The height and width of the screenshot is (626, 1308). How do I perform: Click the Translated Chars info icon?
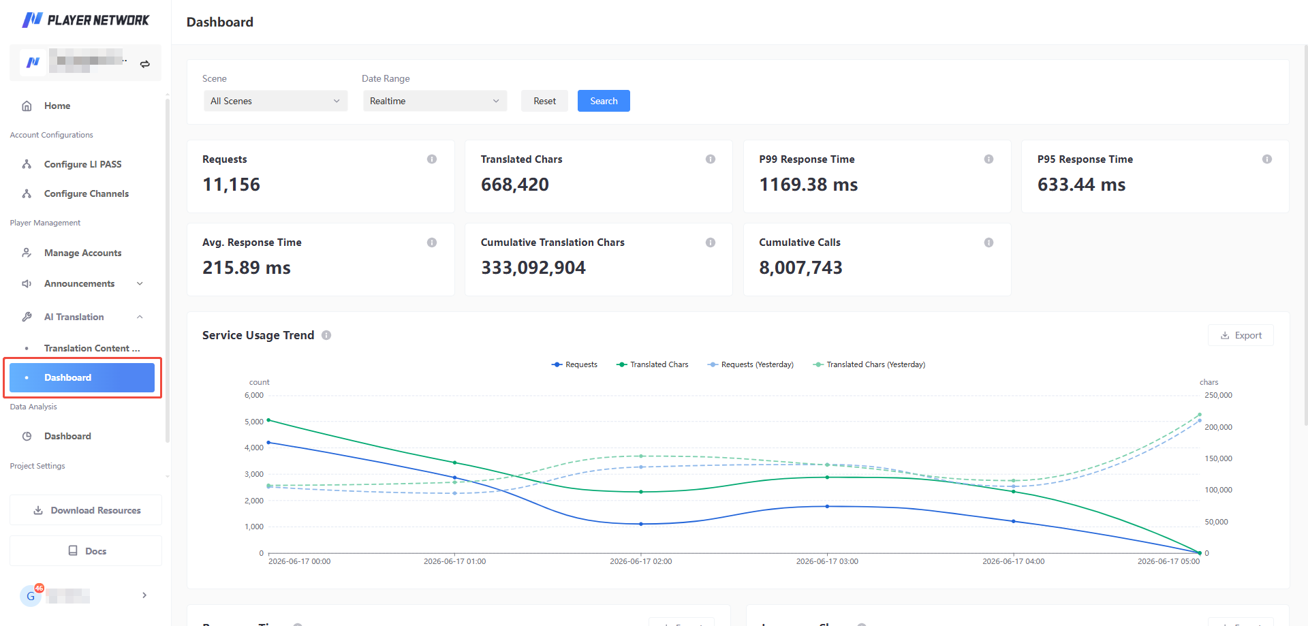(x=711, y=159)
